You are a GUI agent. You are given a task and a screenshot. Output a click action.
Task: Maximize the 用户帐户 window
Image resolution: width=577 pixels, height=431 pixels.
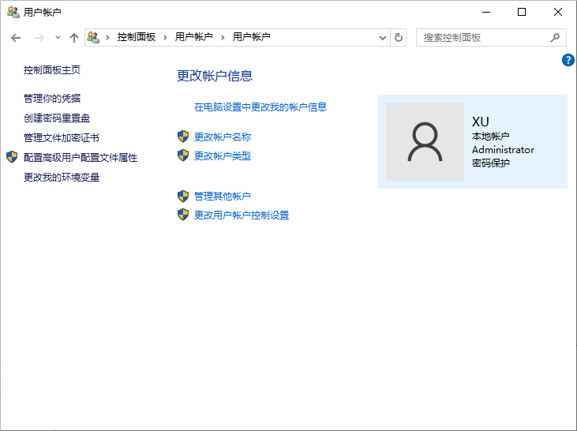[x=522, y=12]
